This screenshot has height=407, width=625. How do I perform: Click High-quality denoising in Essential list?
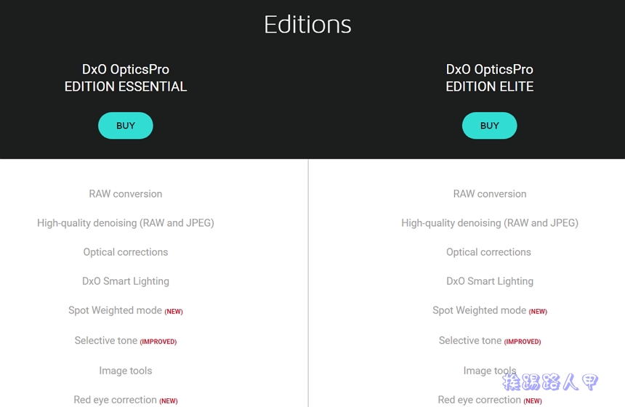[126, 223]
